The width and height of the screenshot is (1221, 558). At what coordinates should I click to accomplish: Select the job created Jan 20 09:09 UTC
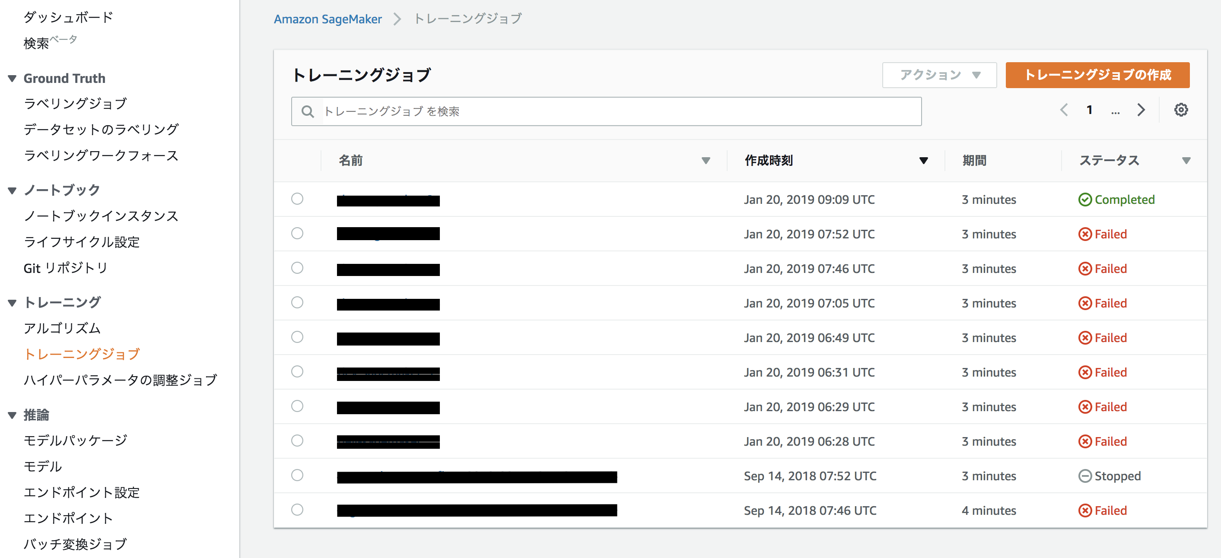click(x=297, y=199)
